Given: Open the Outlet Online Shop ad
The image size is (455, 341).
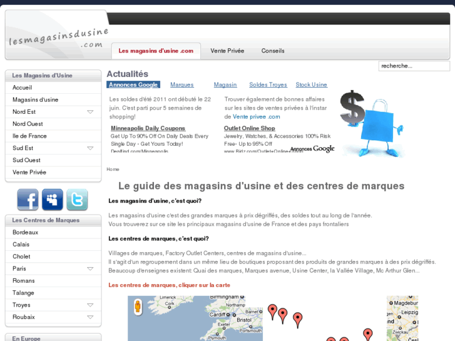Looking at the screenshot, I should (250, 128).
